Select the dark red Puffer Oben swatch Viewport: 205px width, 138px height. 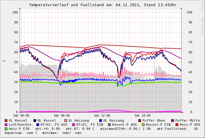[140, 120]
